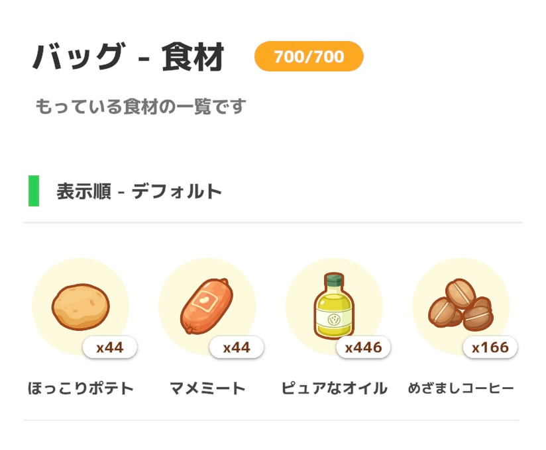Screen dimensions: 546x450
Task: Click the pale yellow circle behind the coffee beans
Action: click(x=461, y=306)
